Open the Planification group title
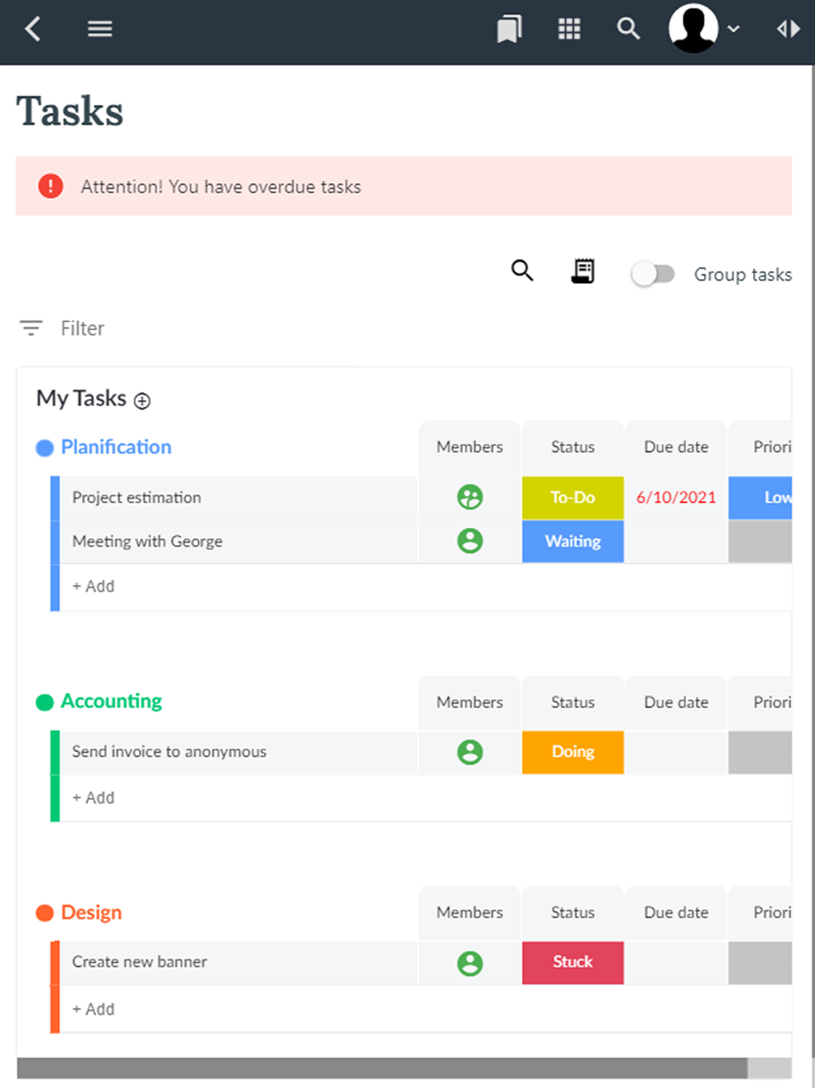815x1088 pixels. pos(117,447)
